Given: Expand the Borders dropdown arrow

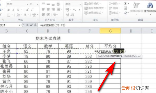Looking at the screenshot, I should tap(12, 15).
